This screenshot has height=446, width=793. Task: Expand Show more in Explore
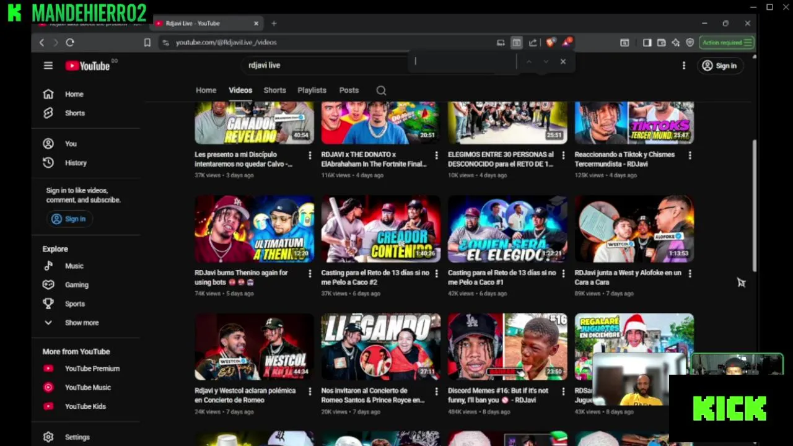click(81, 323)
